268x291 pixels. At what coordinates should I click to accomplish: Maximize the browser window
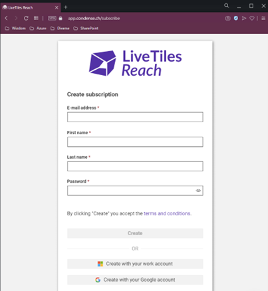[x=251, y=6]
